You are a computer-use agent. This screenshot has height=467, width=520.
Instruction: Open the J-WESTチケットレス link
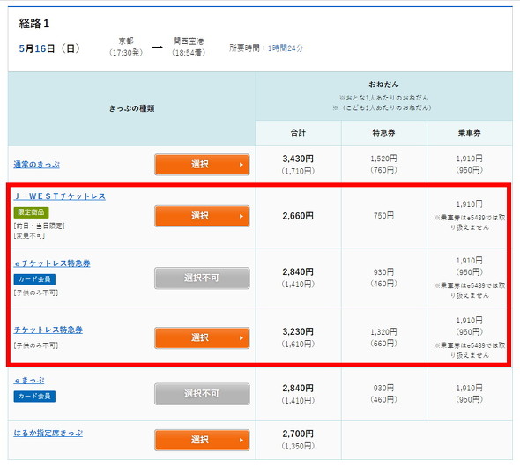pos(60,196)
